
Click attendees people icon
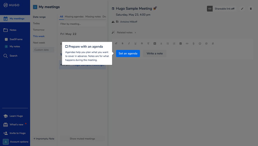tap(113, 22)
